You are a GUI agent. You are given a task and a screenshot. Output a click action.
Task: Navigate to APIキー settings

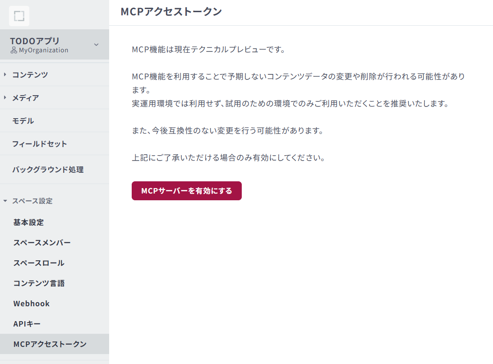(x=27, y=324)
